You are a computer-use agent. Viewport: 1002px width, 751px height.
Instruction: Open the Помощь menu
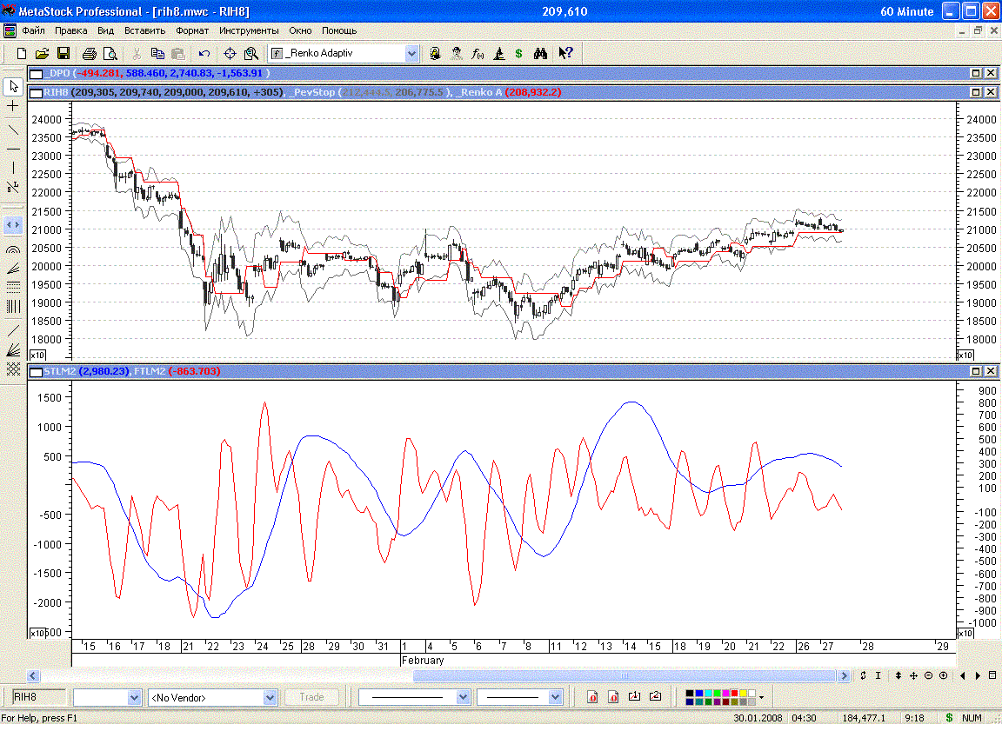[x=339, y=30]
